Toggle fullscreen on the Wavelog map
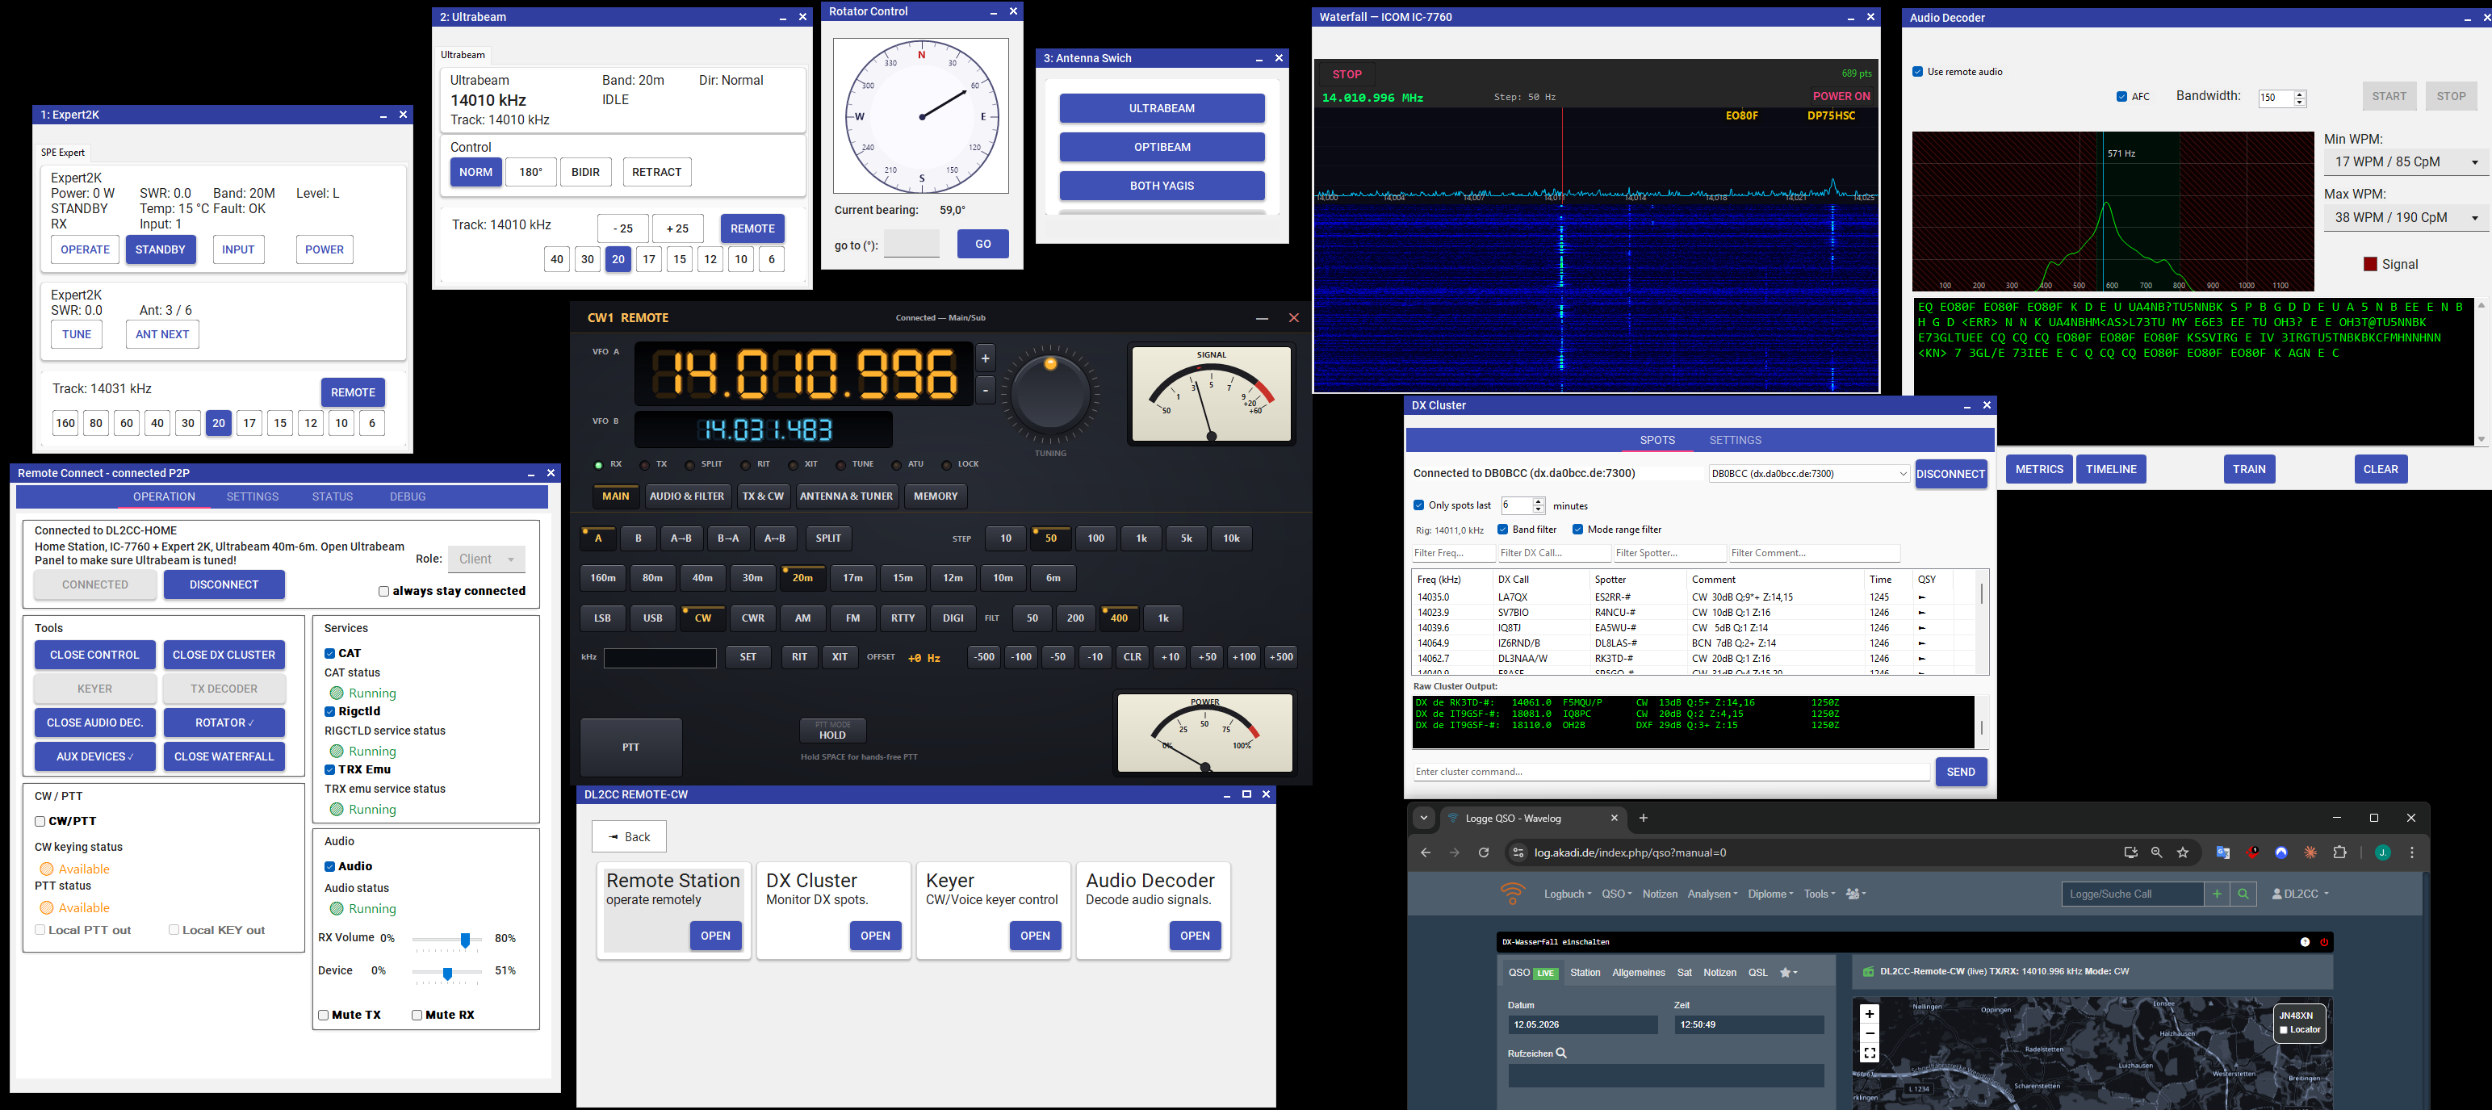The width and height of the screenshot is (2492, 1110). pos(1870,1053)
